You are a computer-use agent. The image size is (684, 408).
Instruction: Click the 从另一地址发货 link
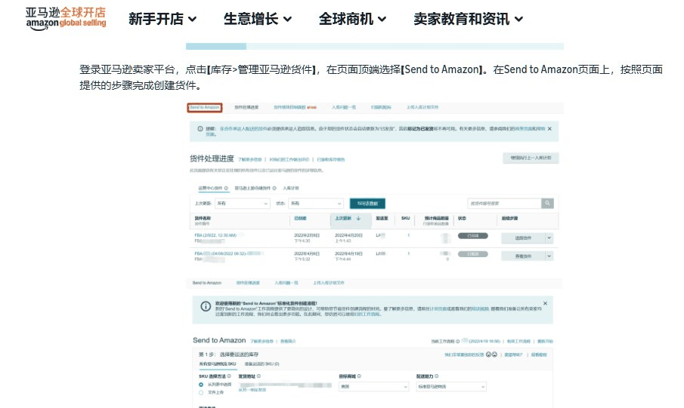(252, 390)
